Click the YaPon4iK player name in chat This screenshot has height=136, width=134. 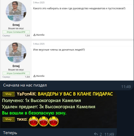[26, 94]
